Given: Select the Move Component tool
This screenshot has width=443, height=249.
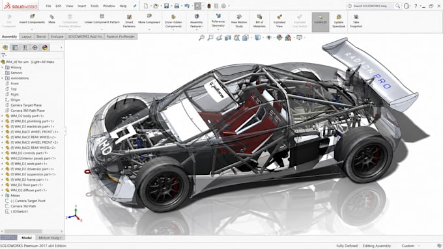Looking at the screenshot, I should [149, 19].
